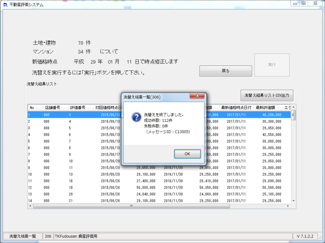The image size is (325, 243).
Task: Click the right arrow of the horizontal scrollbar
Action: [288, 206]
